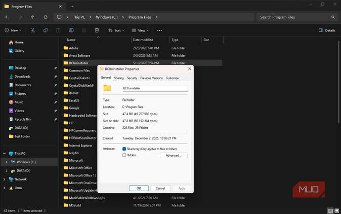Switch to the Sharing tab
341x214 pixels.
coord(119,78)
